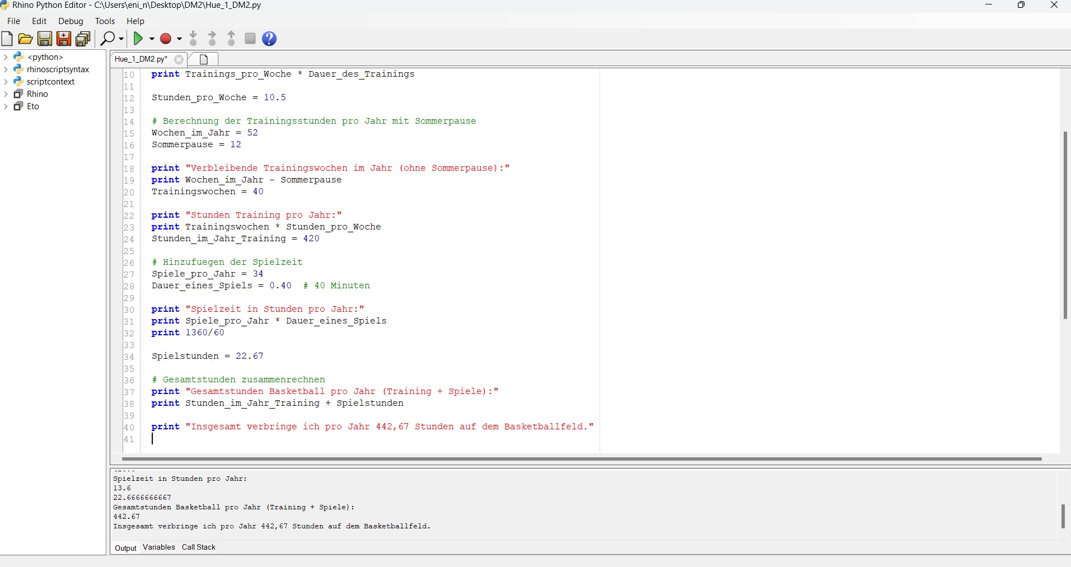Expand the rhinoscriptsyntax tree node
Viewport: 1071px width, 567px height.
tap(6, 69)
